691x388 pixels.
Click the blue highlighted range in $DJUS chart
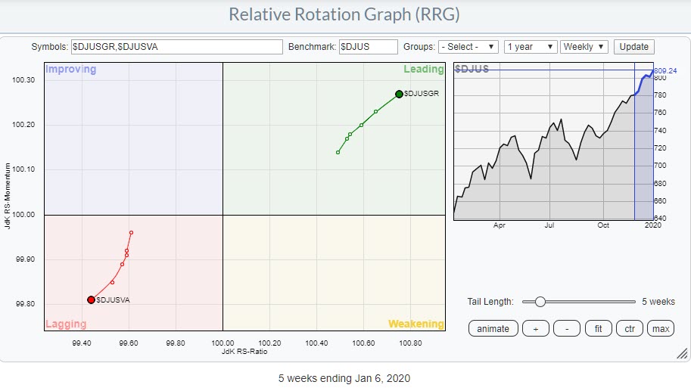pyautogui.click(x=643, y=151)
